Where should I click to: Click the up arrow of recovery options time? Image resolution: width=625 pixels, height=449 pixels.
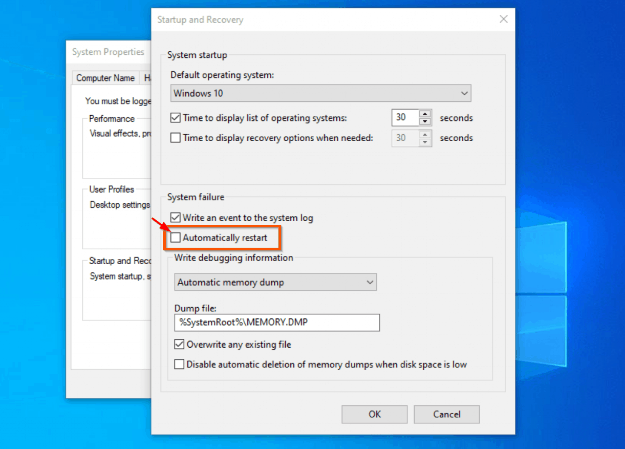(x=425, y=134)
